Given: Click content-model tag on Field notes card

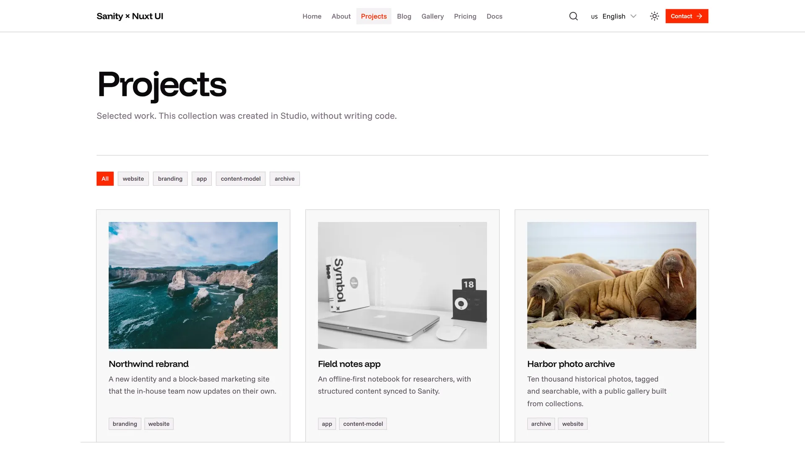Looking at the screenshot, I should pyautogui.click(x=363, y=424).
